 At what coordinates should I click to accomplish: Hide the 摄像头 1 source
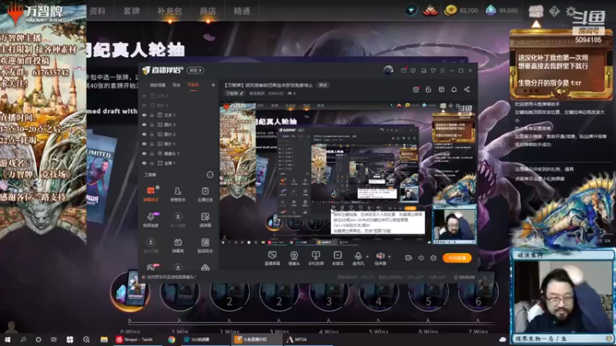tap(144, 153)
